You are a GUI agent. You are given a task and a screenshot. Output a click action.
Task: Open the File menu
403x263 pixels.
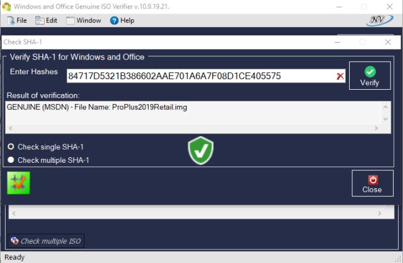click(17, 20)
